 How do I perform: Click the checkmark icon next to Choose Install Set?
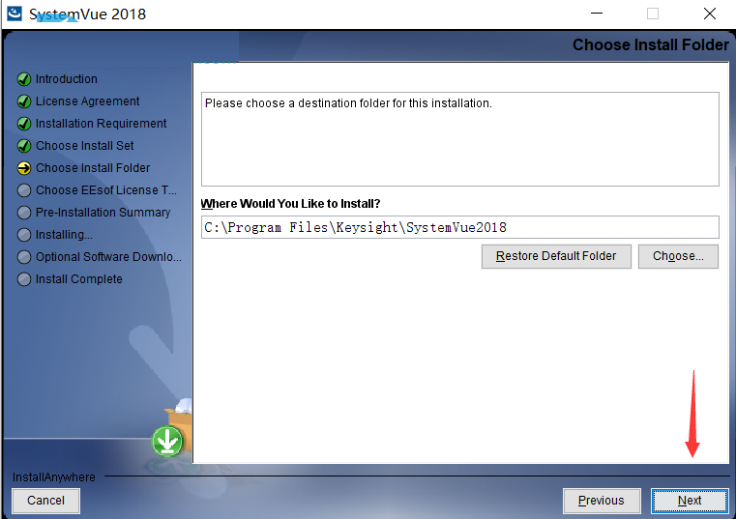[24, 146]
